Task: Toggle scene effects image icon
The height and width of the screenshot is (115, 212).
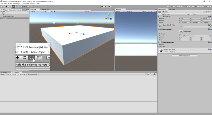Action: point(55,11)
